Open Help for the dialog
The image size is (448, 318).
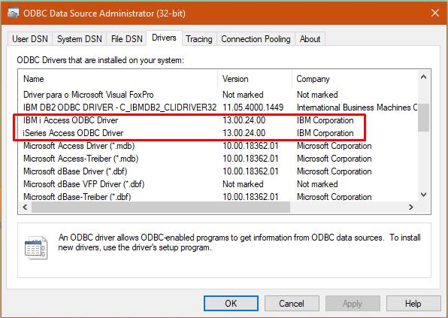(413, 304)
